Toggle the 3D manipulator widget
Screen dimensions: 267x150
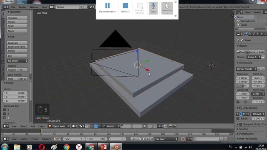pos(92,126)
